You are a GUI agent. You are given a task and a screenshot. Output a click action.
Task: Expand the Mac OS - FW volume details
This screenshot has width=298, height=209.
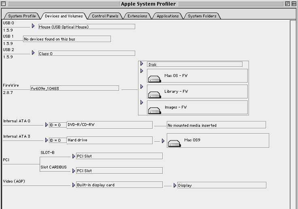click(x=142, y=71)
